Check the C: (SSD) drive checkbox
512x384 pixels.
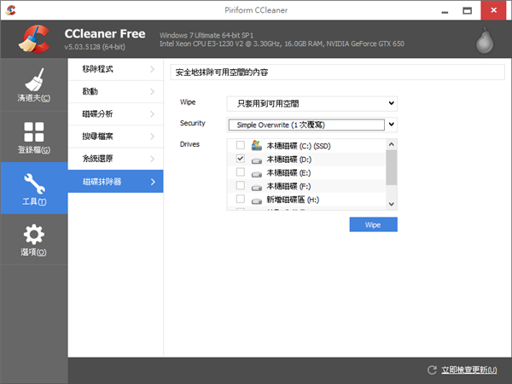[x=241, y=145]
